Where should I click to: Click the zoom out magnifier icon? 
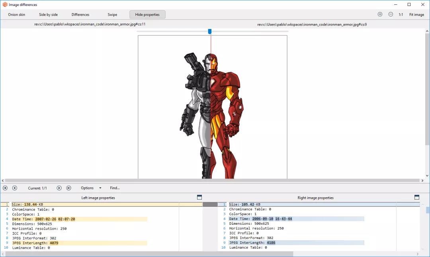click(391, 14)
